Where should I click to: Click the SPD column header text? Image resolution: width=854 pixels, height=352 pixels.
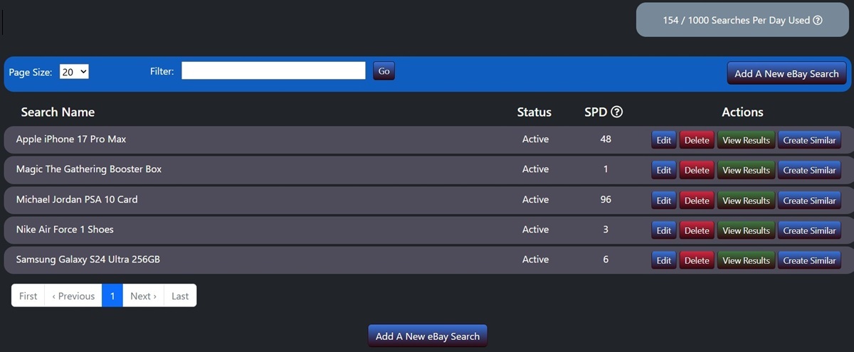tap(596, 112)
